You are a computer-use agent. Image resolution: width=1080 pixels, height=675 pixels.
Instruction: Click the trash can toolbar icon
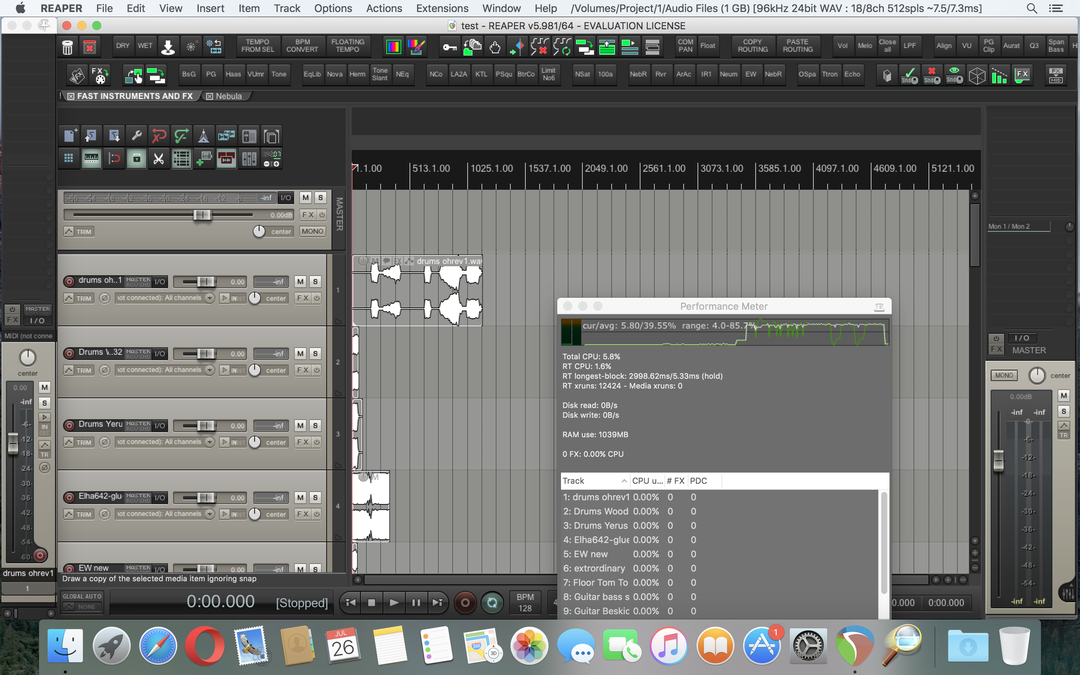[67, 46]
